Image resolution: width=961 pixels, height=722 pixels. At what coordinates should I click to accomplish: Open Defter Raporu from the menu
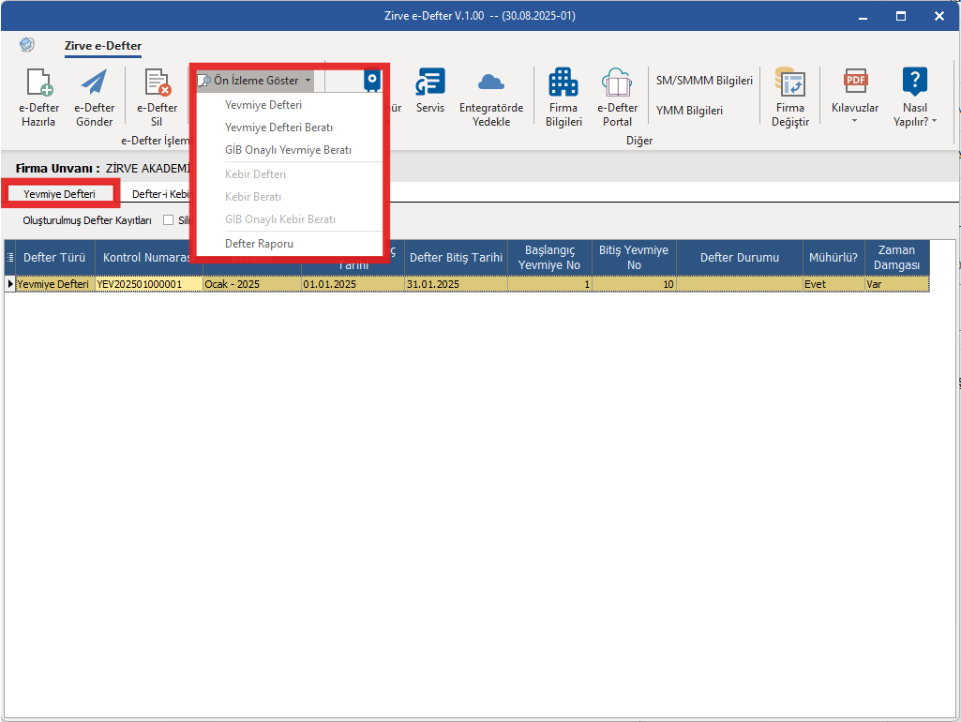259,243
